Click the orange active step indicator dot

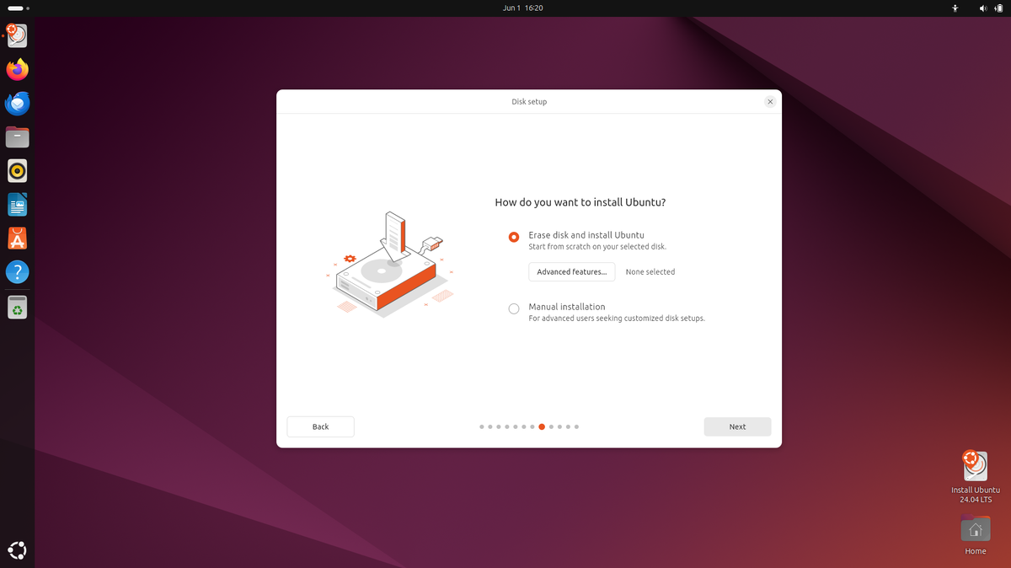tap(542, 426)
